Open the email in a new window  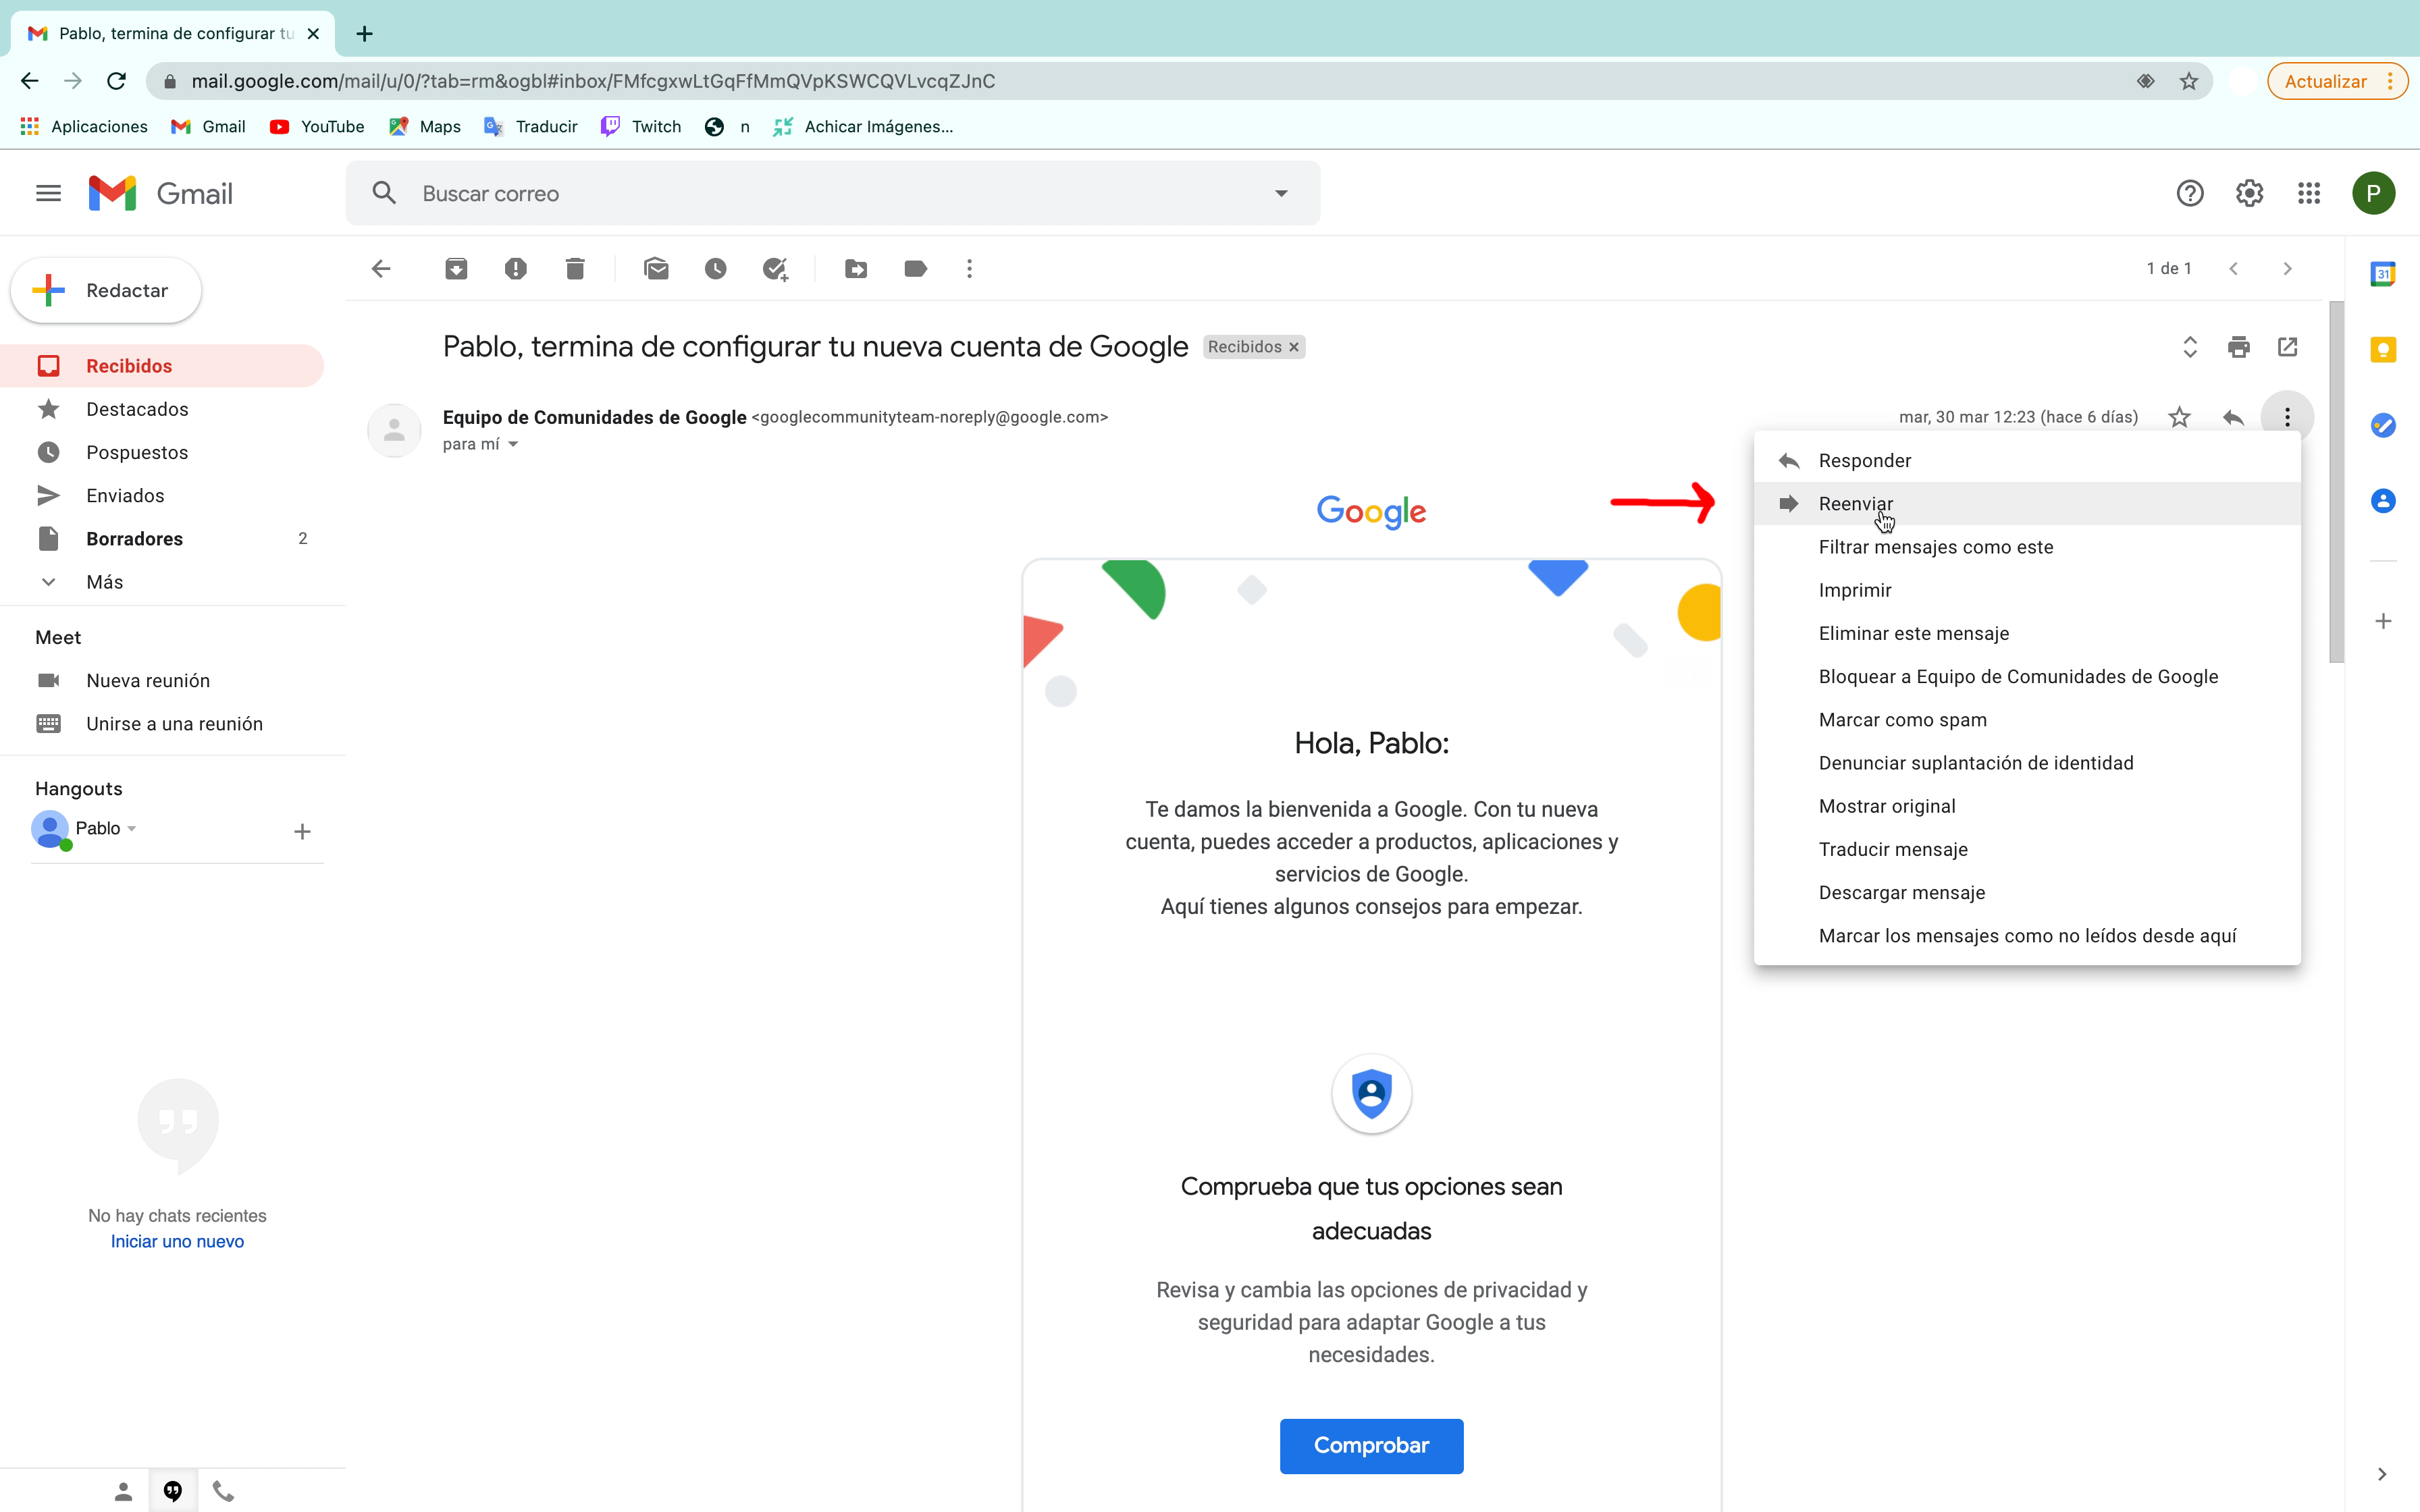pos(2287,347)
